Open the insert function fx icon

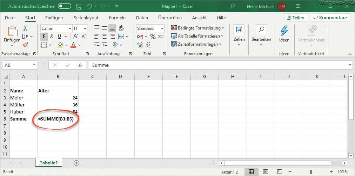tap(80, 65)
